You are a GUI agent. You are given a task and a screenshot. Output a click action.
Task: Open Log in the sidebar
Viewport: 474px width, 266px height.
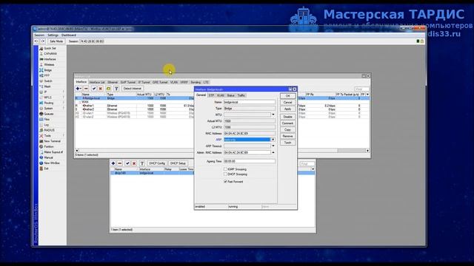click(x=46, y=125)
